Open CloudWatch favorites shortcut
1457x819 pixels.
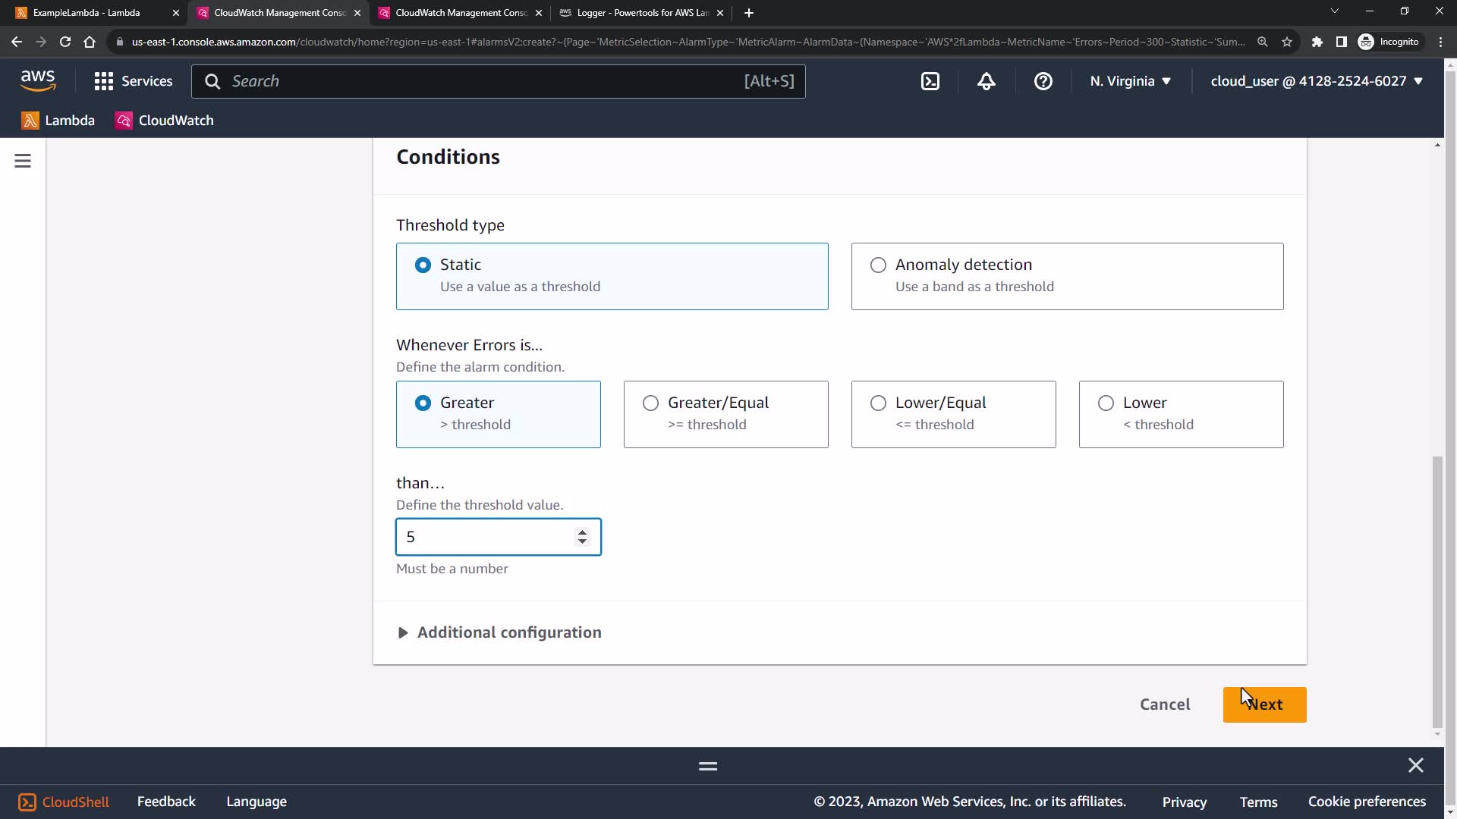coord(165,121)
